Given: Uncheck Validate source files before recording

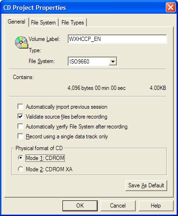Looking at the screenshot, I should 20,117.
